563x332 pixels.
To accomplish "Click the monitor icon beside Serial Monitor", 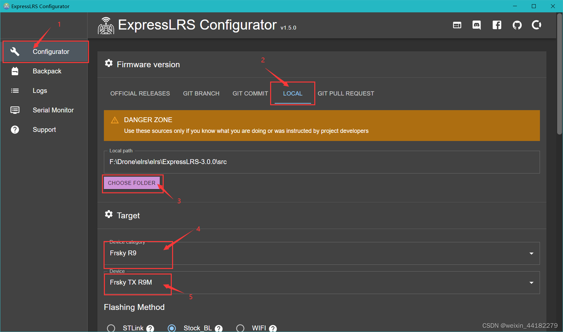I will pos(15,110).
